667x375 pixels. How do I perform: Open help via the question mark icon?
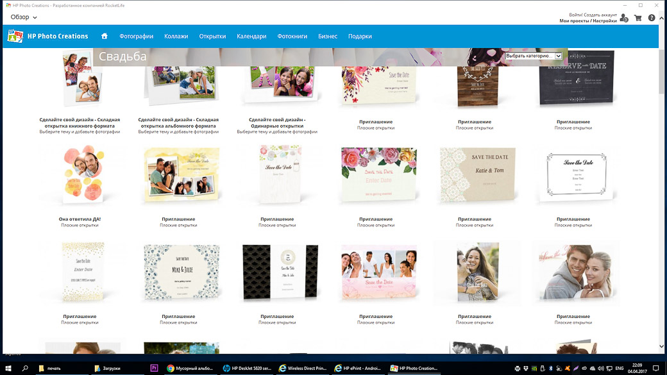tap(651, 18)
